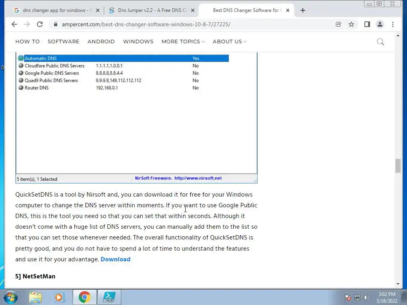Open network status tray icon
The width and height of the screenshot is (407, 305).
(357, 297)
